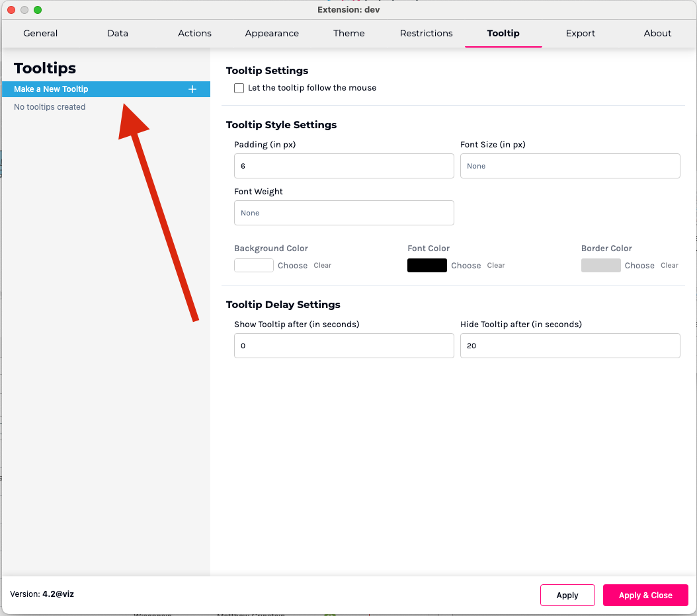This screenshot has height=616, width=697.
Task: Clear the Font Color setting
Action: pos(496,266)
